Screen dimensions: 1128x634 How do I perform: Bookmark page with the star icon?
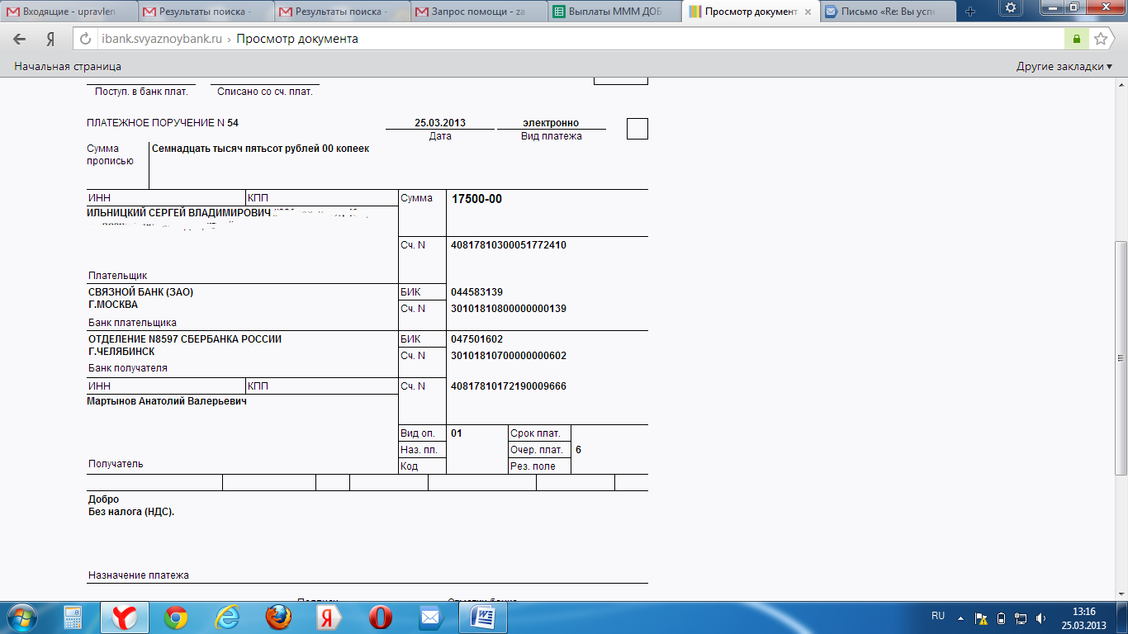coord(1100,39)
